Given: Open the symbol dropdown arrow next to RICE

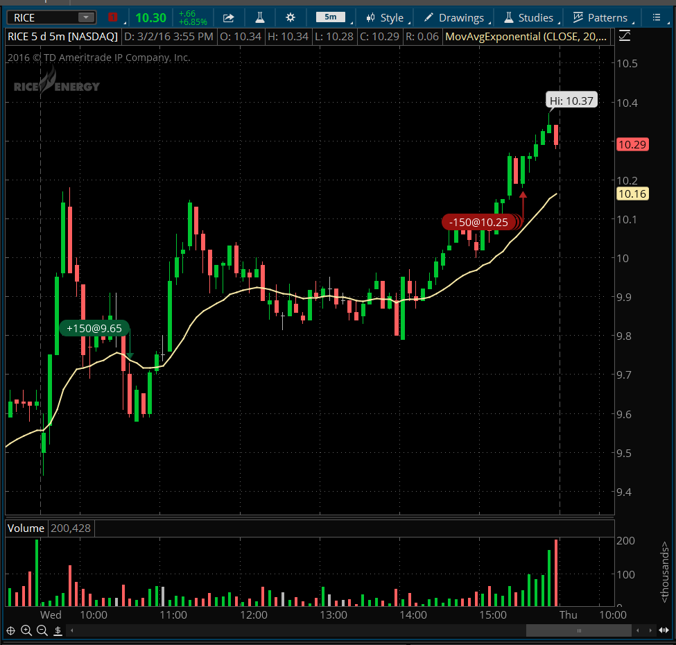Looking at the screenshot, I should (86, 17).
